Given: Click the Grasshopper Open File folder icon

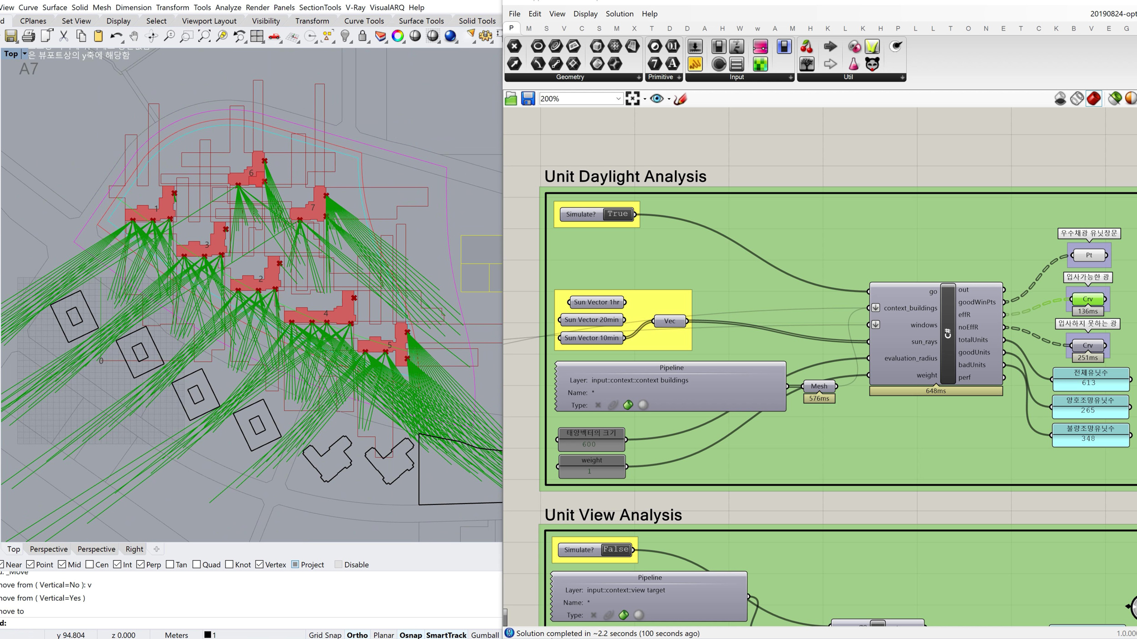Looking at the screenshot, I should (511, 99).
